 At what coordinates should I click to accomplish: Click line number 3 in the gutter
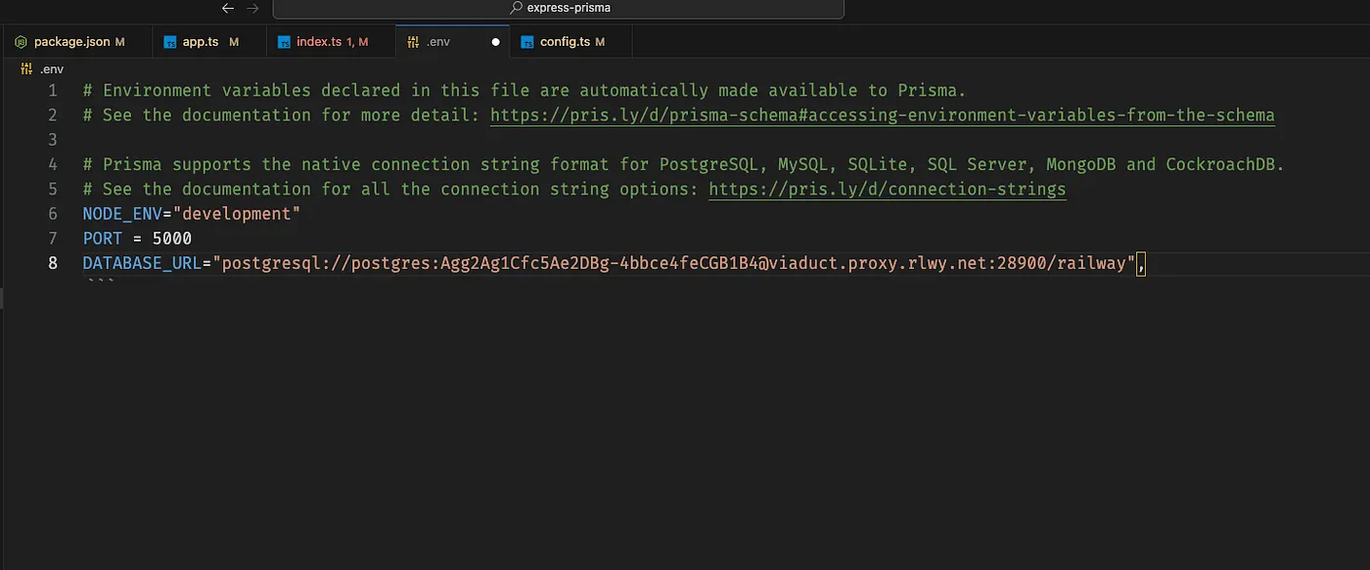click(53, 140)
